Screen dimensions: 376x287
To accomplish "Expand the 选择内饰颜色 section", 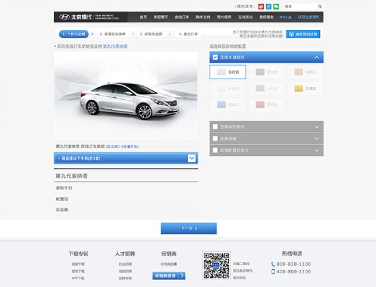I will pyautogui.click(x=317, y=127).
